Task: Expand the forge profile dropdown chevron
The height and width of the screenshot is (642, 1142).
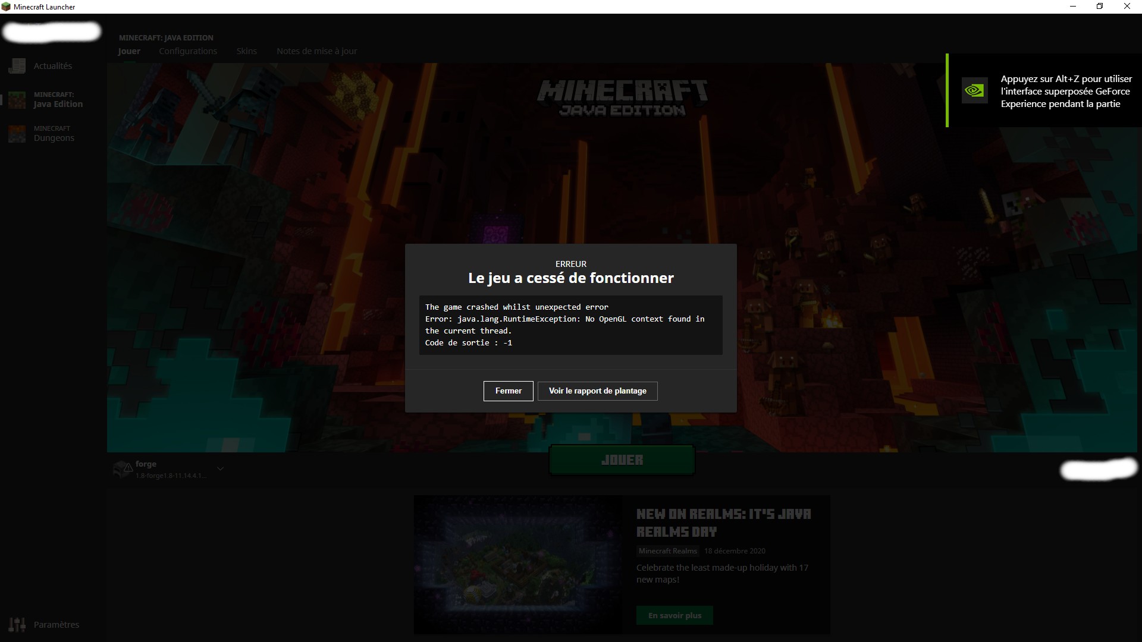Action: tap(220, 469)
